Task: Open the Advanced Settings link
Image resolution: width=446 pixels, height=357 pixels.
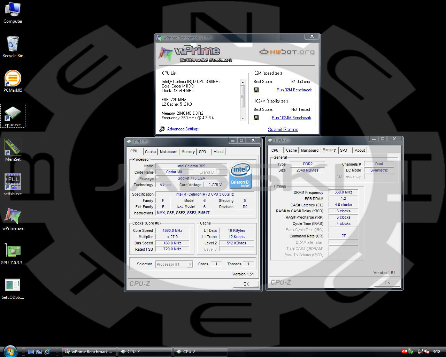Action: tap(183, 129)
